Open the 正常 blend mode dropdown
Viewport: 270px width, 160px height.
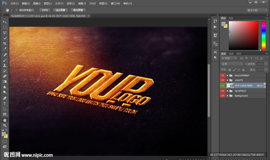pos(232,64)
